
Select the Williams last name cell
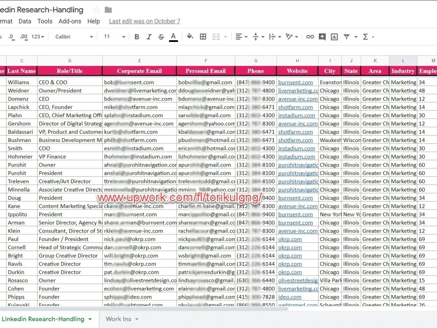[22, 82]
